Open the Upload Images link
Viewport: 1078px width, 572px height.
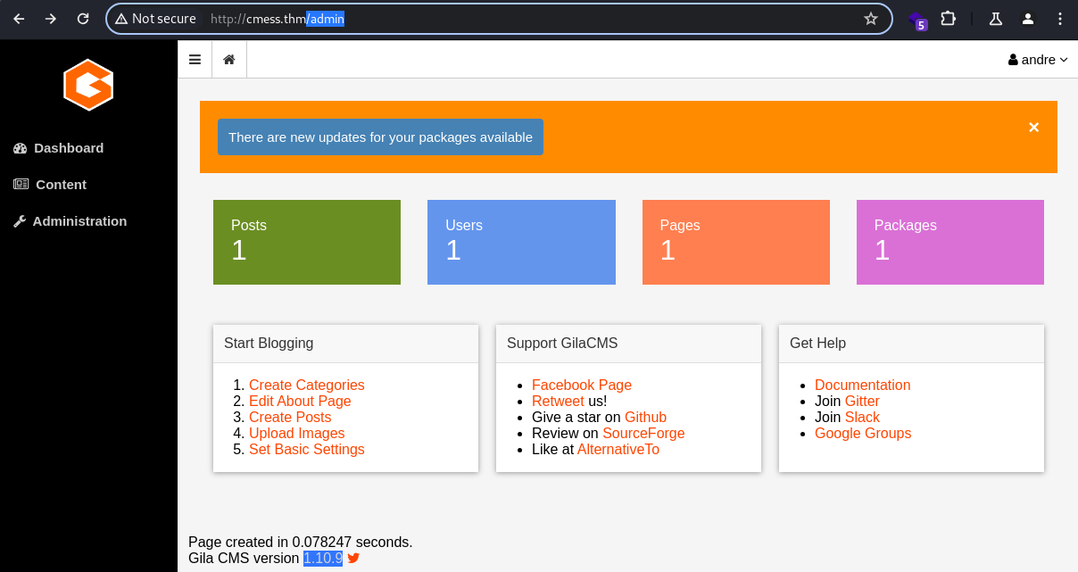297,434
